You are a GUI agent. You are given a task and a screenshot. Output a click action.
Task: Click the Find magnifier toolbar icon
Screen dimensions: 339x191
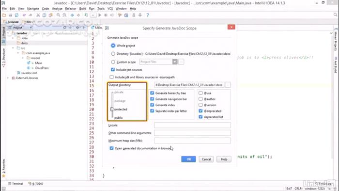pyautogui.click(x=59, y=15)
